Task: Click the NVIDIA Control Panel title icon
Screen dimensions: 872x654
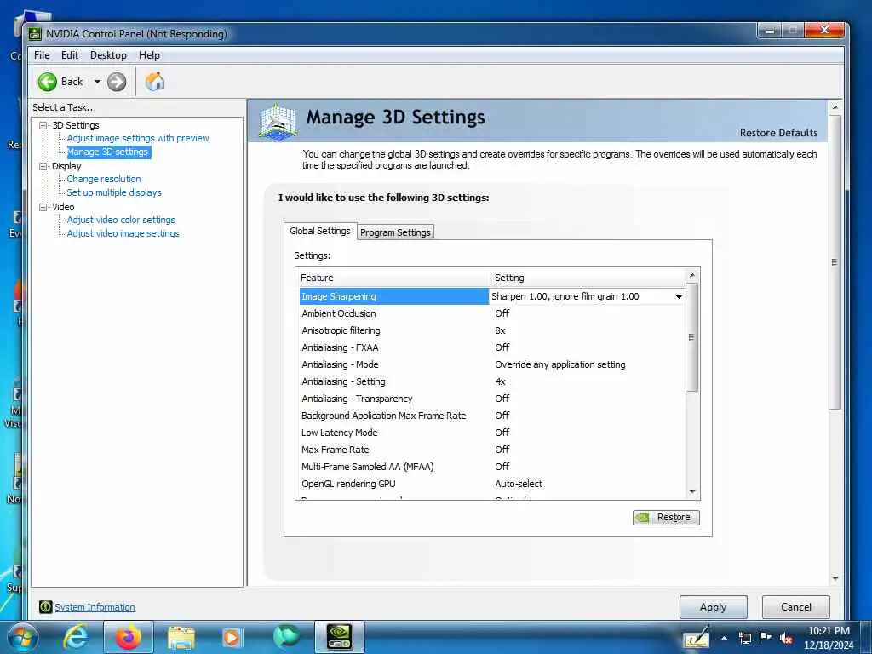Action: pos(35,34)
